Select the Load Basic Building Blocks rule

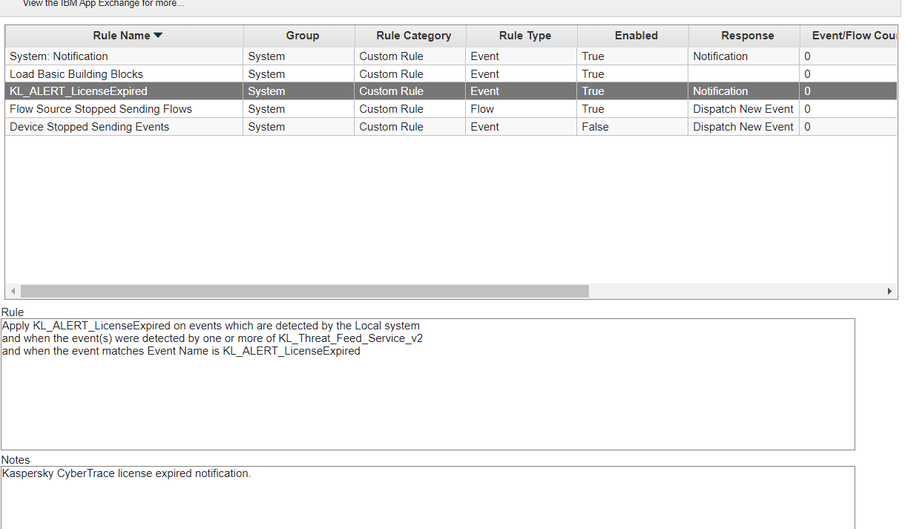tap(123, 73)
